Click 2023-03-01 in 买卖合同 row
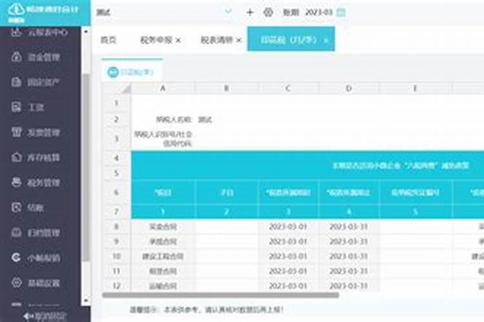 click(x=288, y=227)
